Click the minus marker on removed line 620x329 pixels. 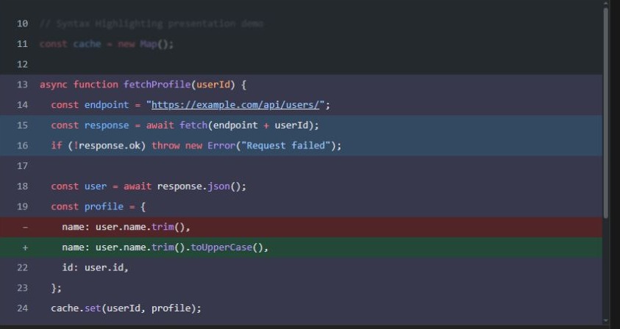[x=25, y=227]
